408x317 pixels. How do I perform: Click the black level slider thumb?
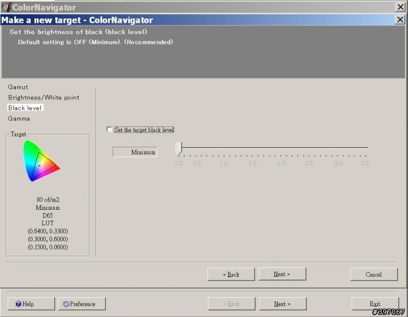[x=178, y=149]
